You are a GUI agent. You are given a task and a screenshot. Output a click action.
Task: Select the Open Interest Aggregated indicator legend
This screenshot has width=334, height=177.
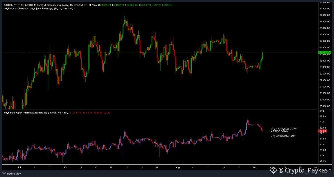pos(37,113)
